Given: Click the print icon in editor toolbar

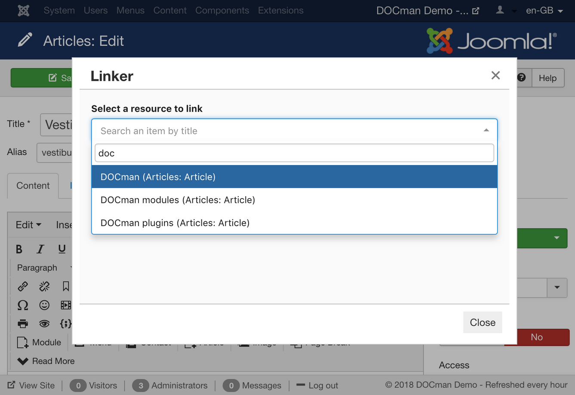Looking at the screenshot, I should pos(23,324).
